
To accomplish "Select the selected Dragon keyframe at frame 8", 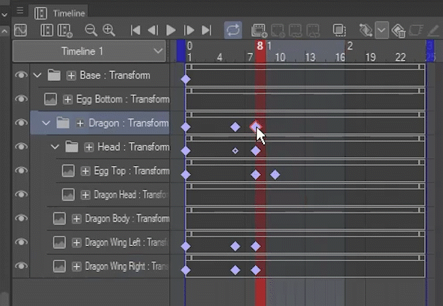I will pyautogui.click(x=256, y=126).
